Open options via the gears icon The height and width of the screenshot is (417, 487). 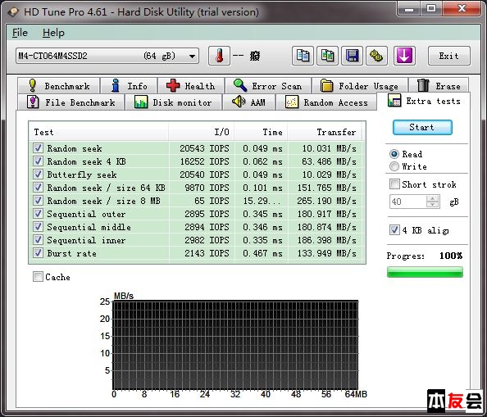[376, 56]
